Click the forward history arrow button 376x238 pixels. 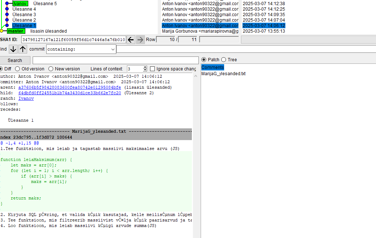(140, 40)
